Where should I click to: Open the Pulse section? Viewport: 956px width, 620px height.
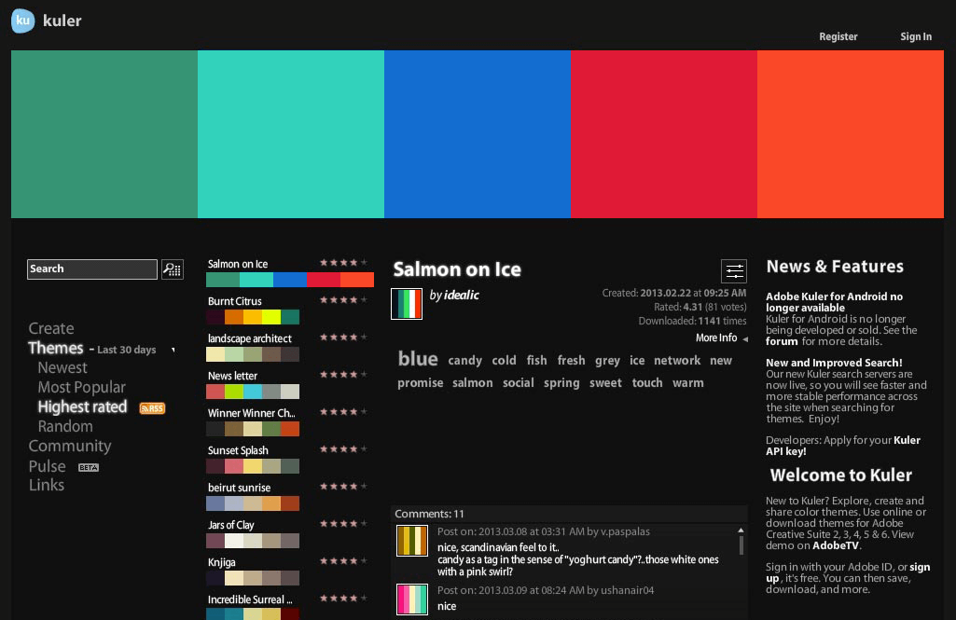[47, 466]
